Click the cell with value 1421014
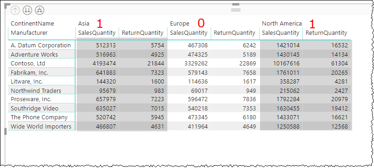374x168 pixels. (x=288, y=45)
